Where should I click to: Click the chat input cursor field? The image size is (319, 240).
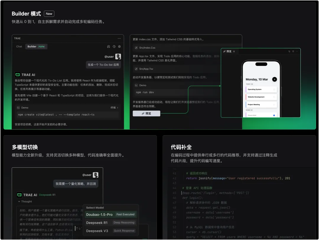pyautogui.click(x=79, y=228)
